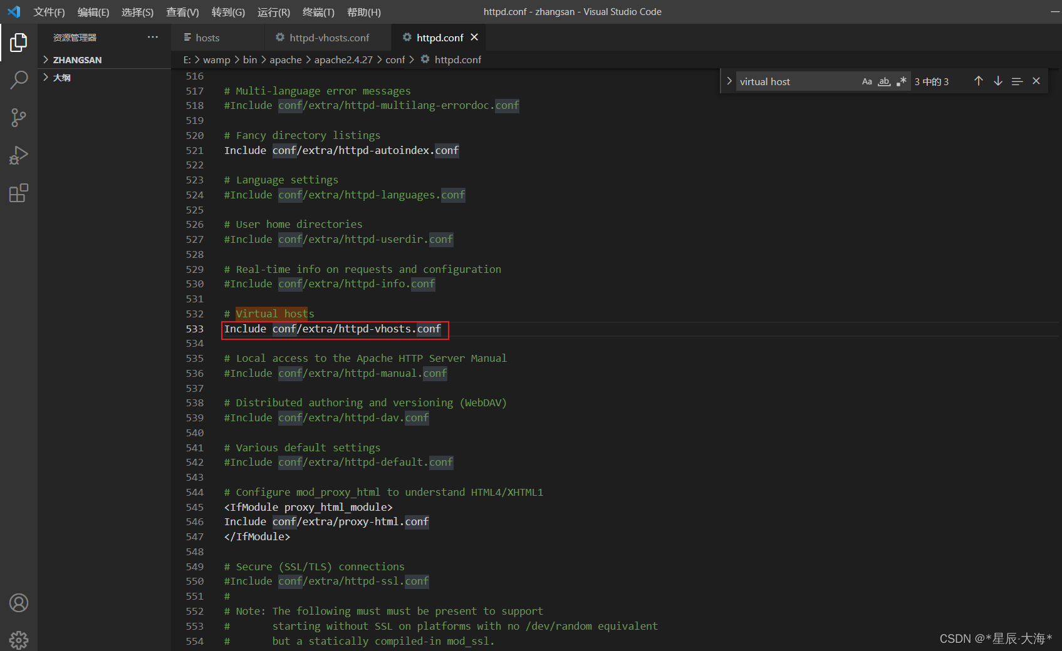Open the Search view in activity bar
Viewport: 1062px width, 651px height.
tap(19, 80)
